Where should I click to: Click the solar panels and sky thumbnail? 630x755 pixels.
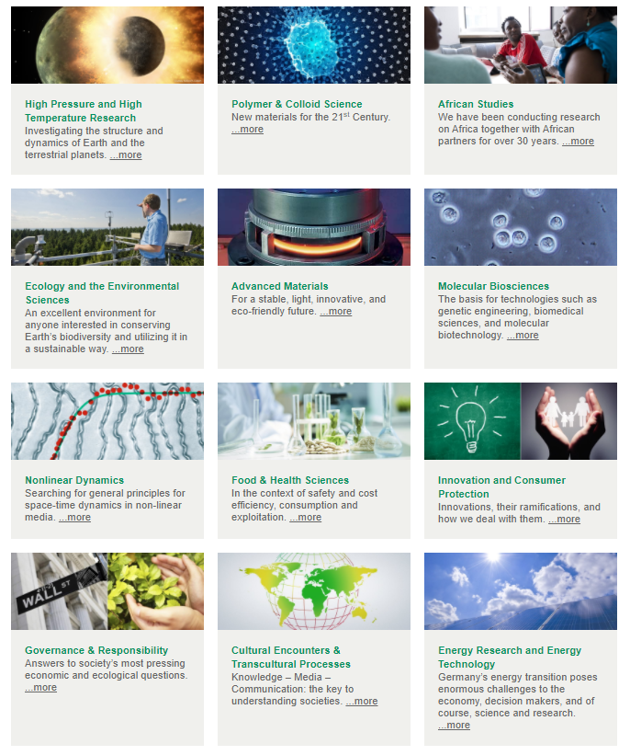point(521,590)
